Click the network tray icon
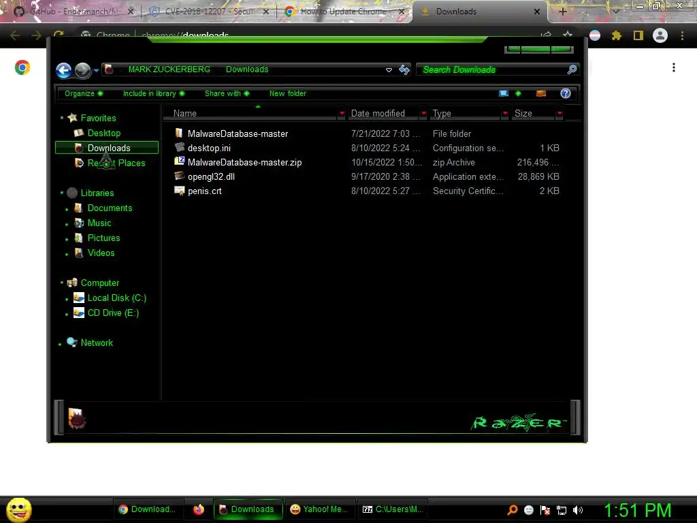Viewport: 697px width, 523px height. click(562, 510)
